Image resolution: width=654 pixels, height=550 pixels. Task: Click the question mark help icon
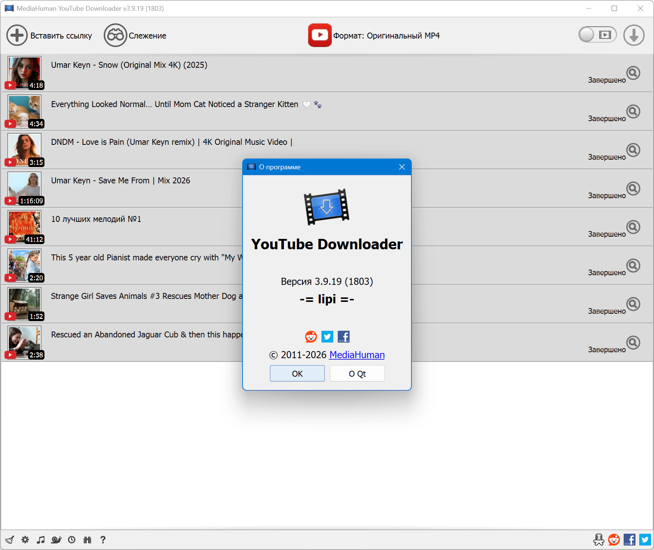click(x=103, y=540)
